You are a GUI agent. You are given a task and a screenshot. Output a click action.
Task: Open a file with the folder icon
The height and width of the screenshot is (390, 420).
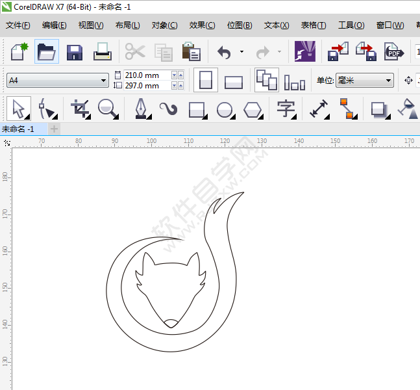46,51
